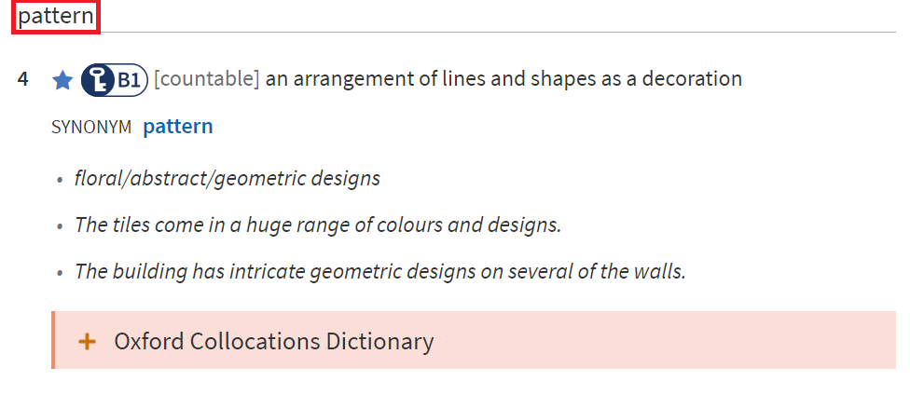Select the [countable] grammar label
The image size is (910, 395).
207,79
